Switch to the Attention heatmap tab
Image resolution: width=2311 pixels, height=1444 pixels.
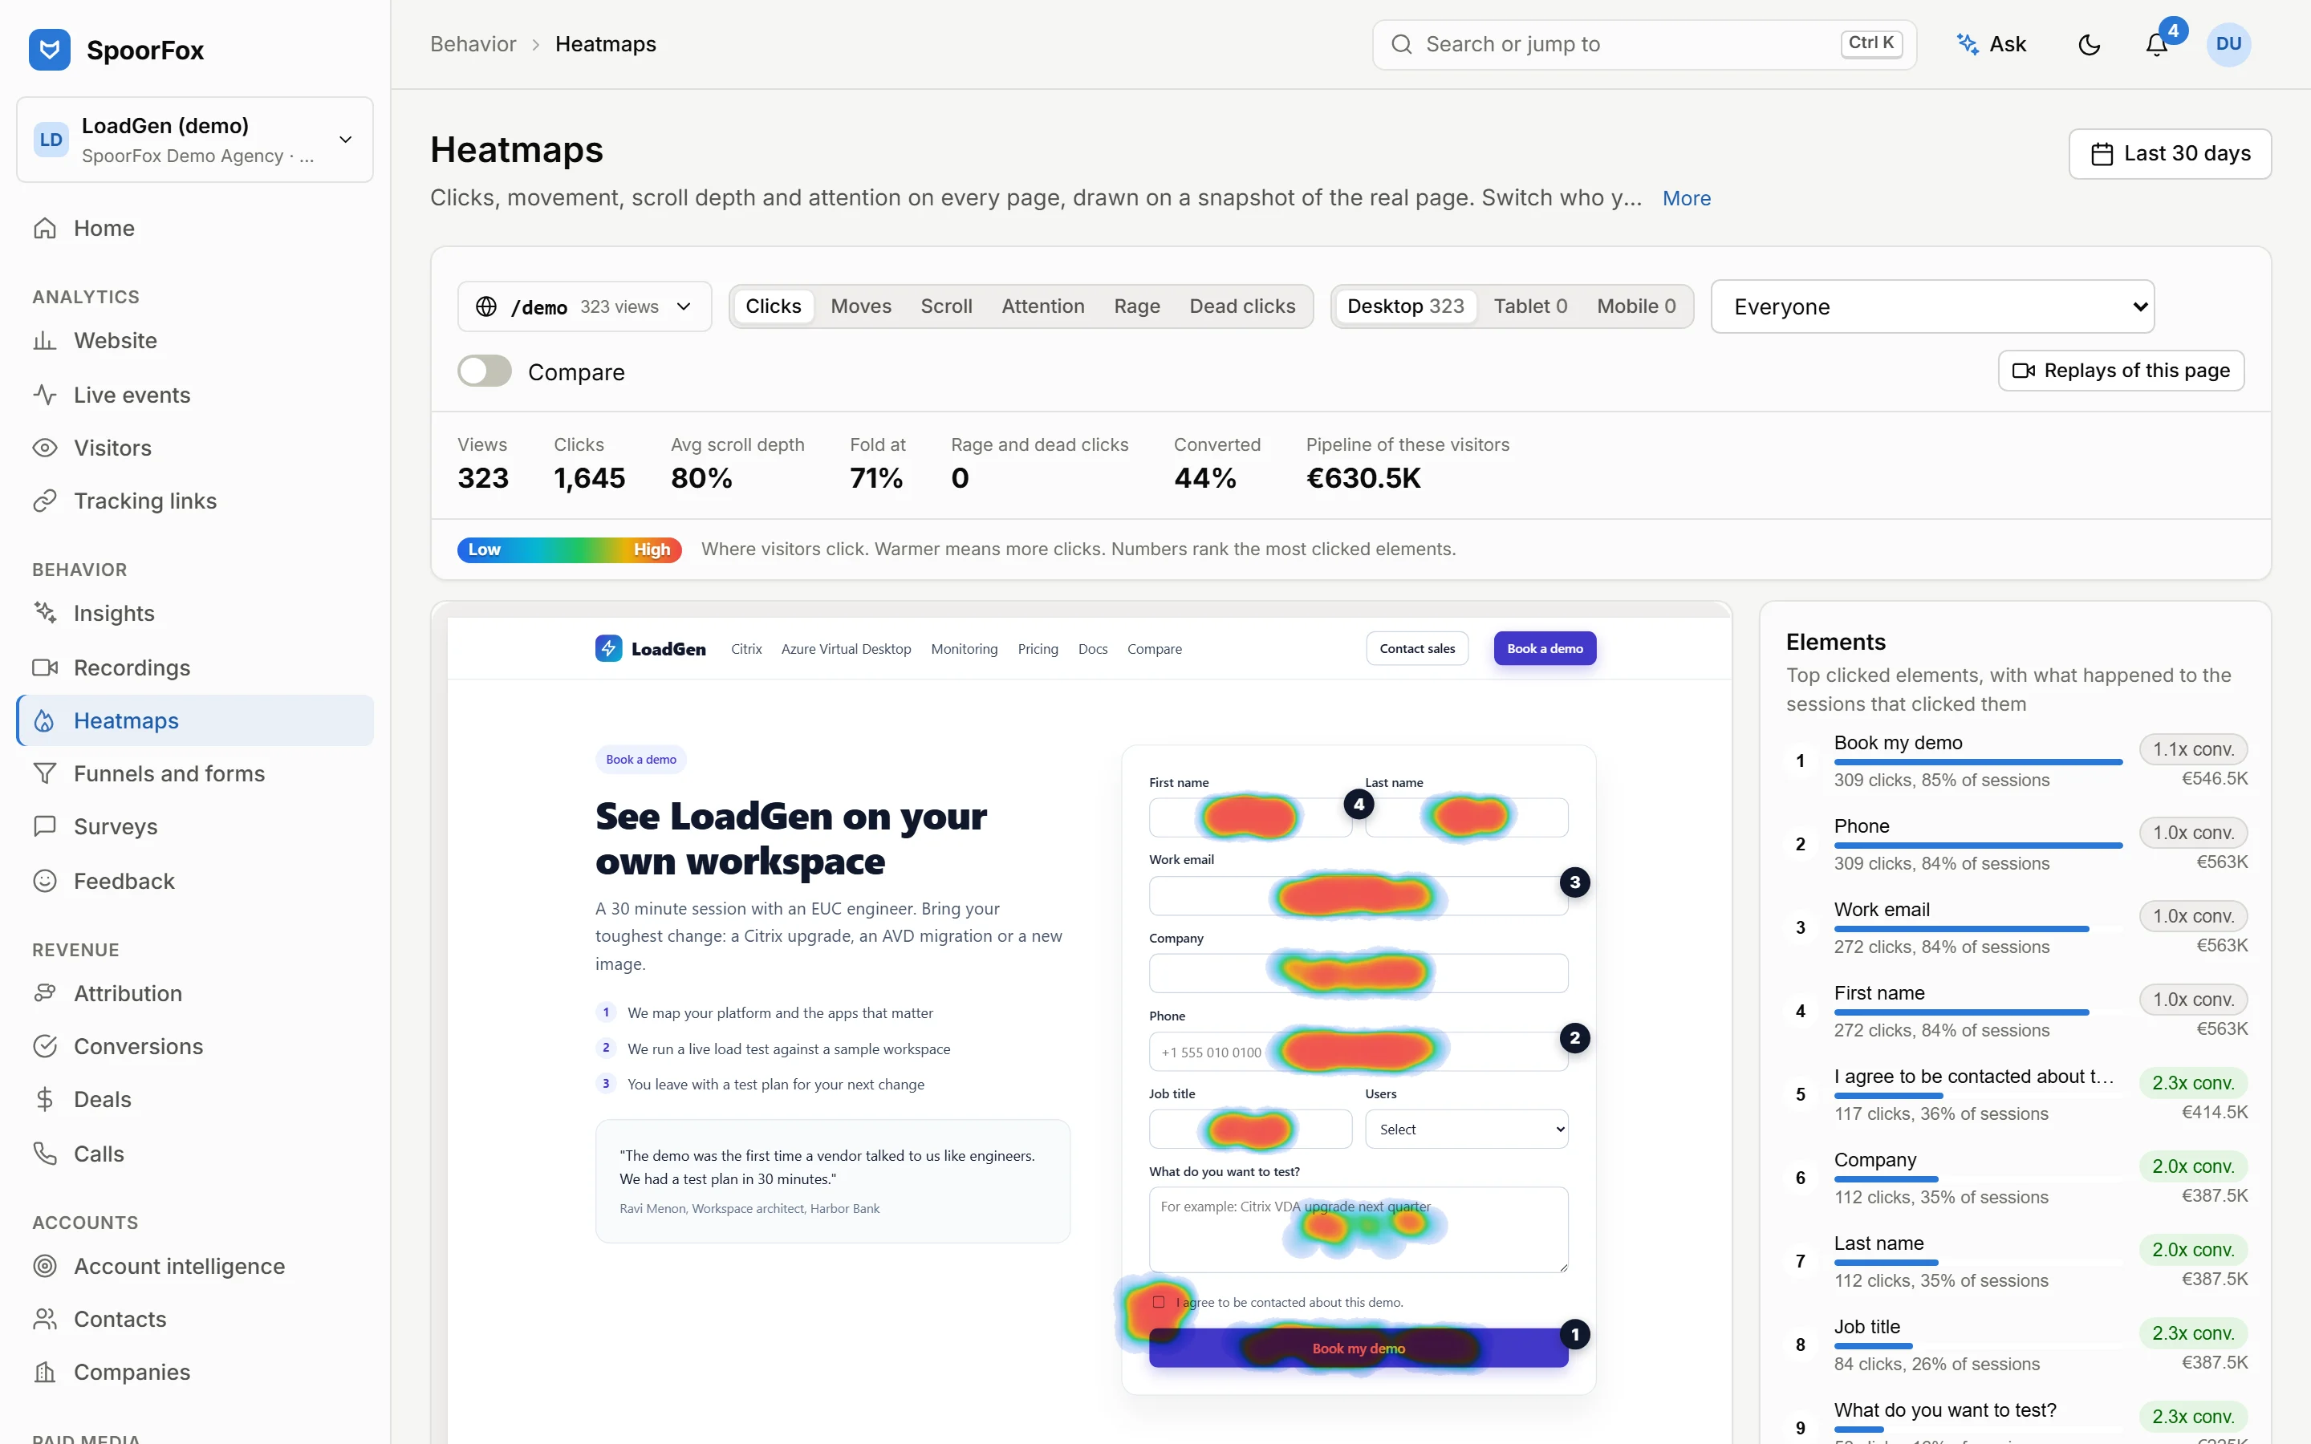pos(1043,306)
